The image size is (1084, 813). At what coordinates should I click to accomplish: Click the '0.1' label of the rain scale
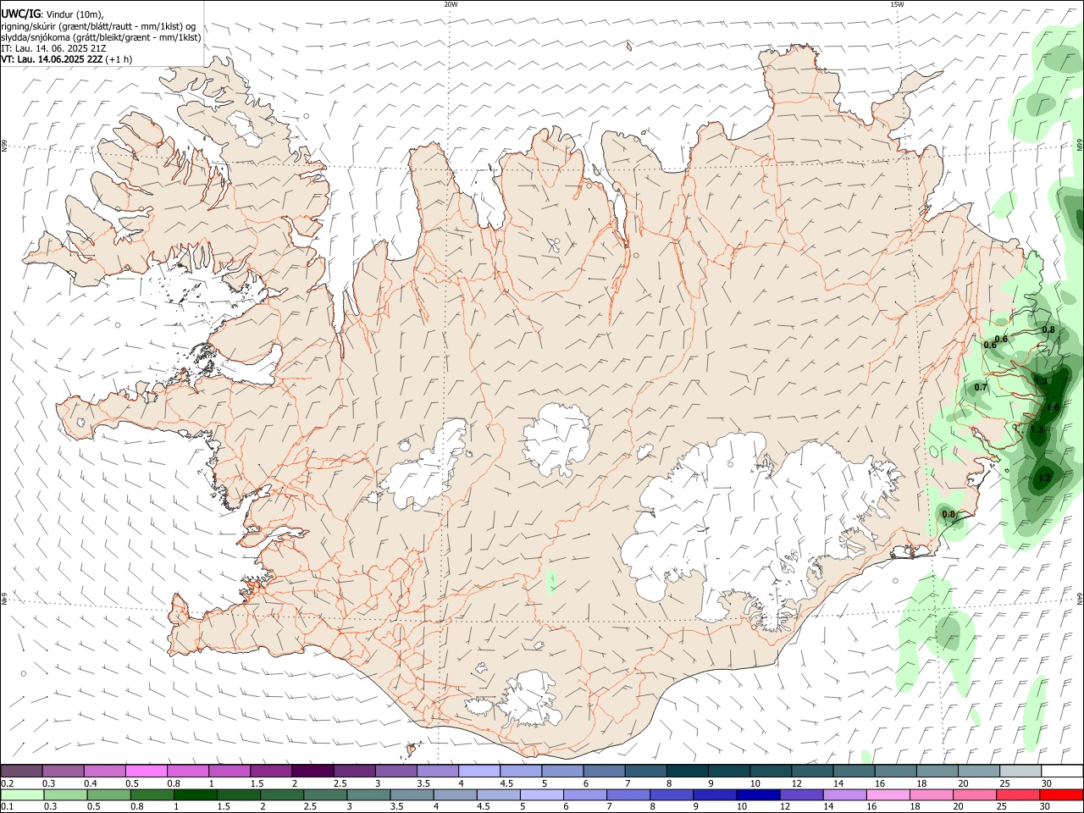tap(7, 807)
